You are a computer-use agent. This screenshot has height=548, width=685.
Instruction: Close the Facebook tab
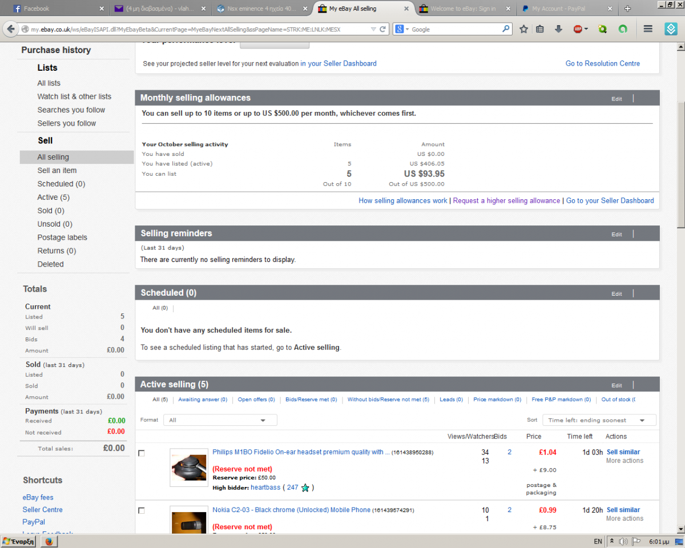[102, 9]
